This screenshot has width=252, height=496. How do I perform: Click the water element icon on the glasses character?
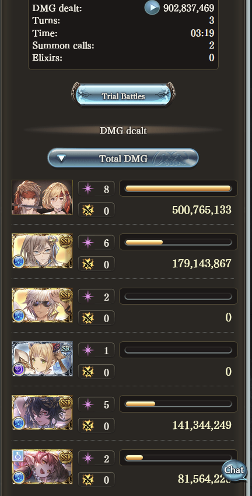click(x=18, y=263)
